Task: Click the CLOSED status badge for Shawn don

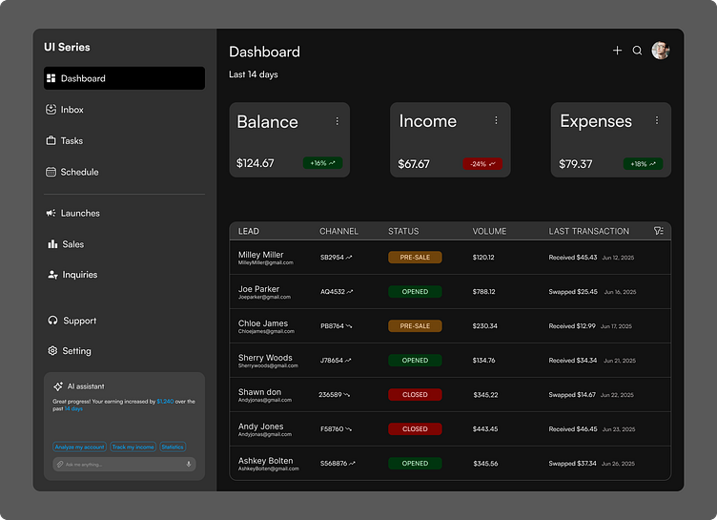Action: point(415,394)
